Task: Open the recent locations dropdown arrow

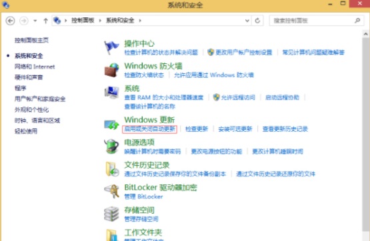Action: pos(35,21)
